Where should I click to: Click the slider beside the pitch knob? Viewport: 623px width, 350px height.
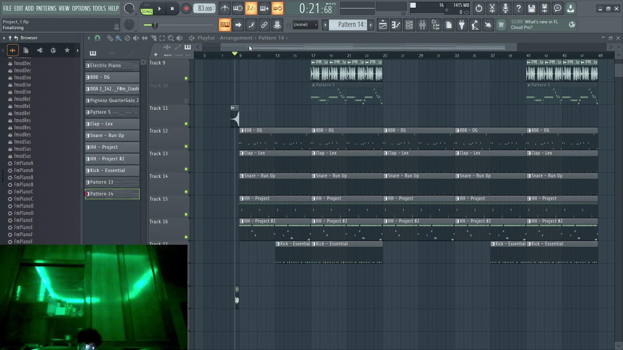(x=179, y=25)
